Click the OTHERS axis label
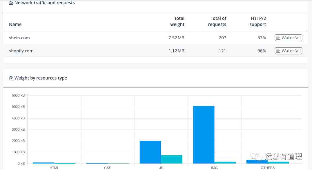This screenshot has height=170, width=312. pos(268,168)
